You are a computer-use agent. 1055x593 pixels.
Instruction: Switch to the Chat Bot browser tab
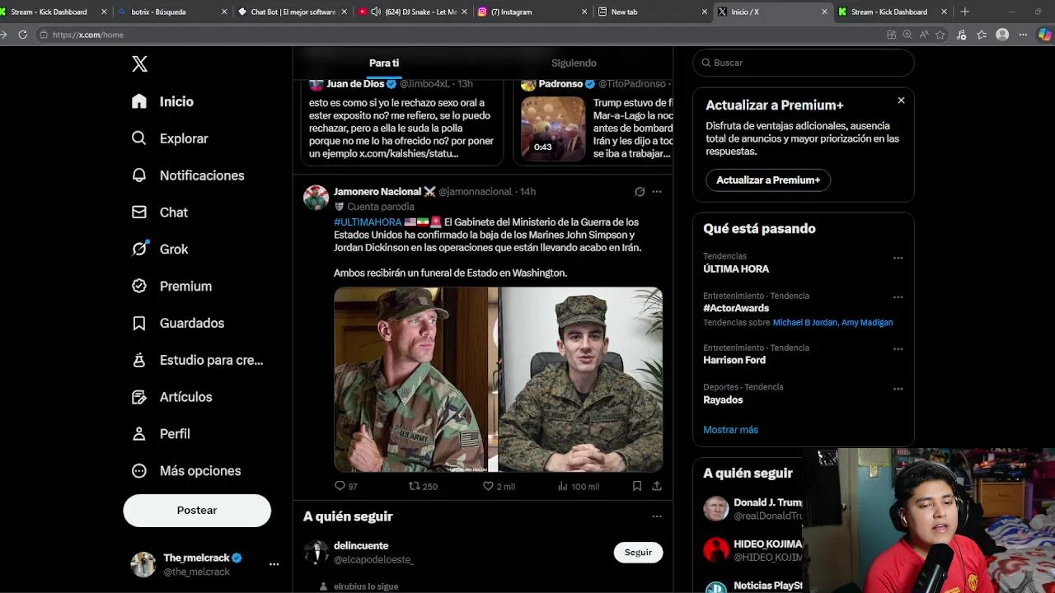(293, 12)
